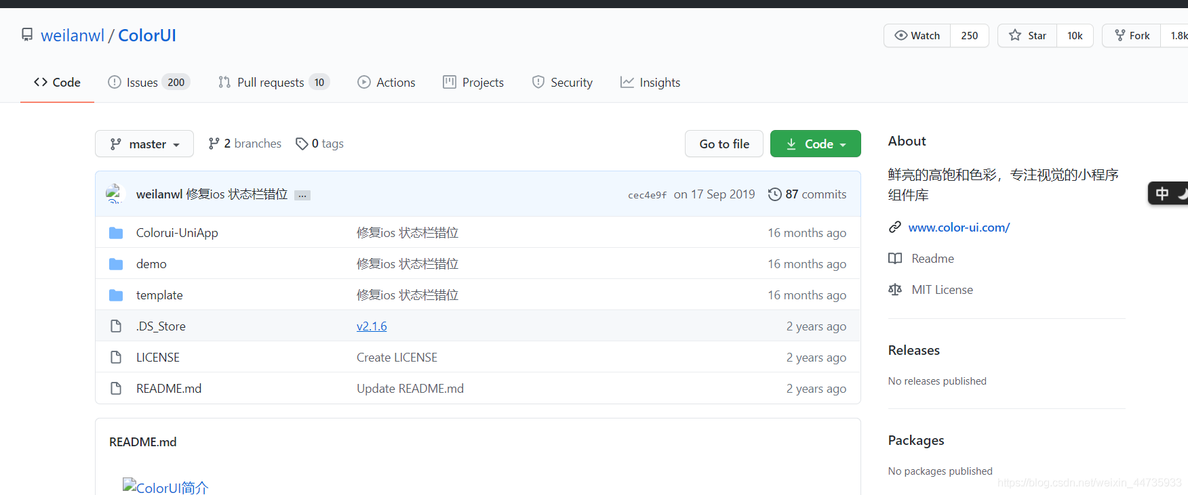Viewport: 1188px width, 495px height.
Task: View the 2 branches link
Action: (245, 144)
